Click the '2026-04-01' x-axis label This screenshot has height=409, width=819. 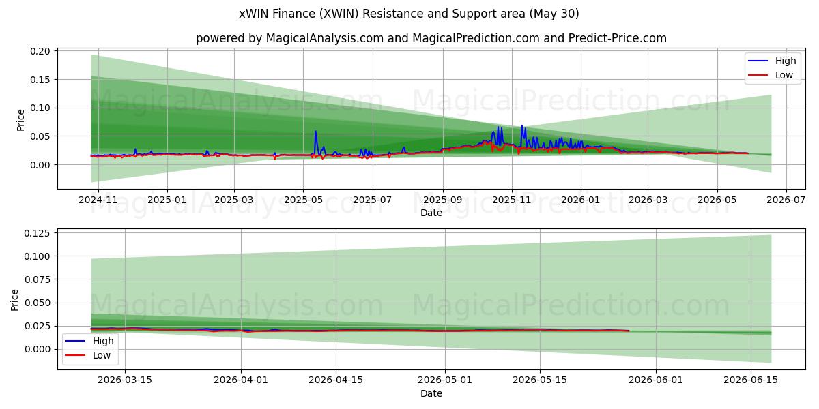(241, 381)
